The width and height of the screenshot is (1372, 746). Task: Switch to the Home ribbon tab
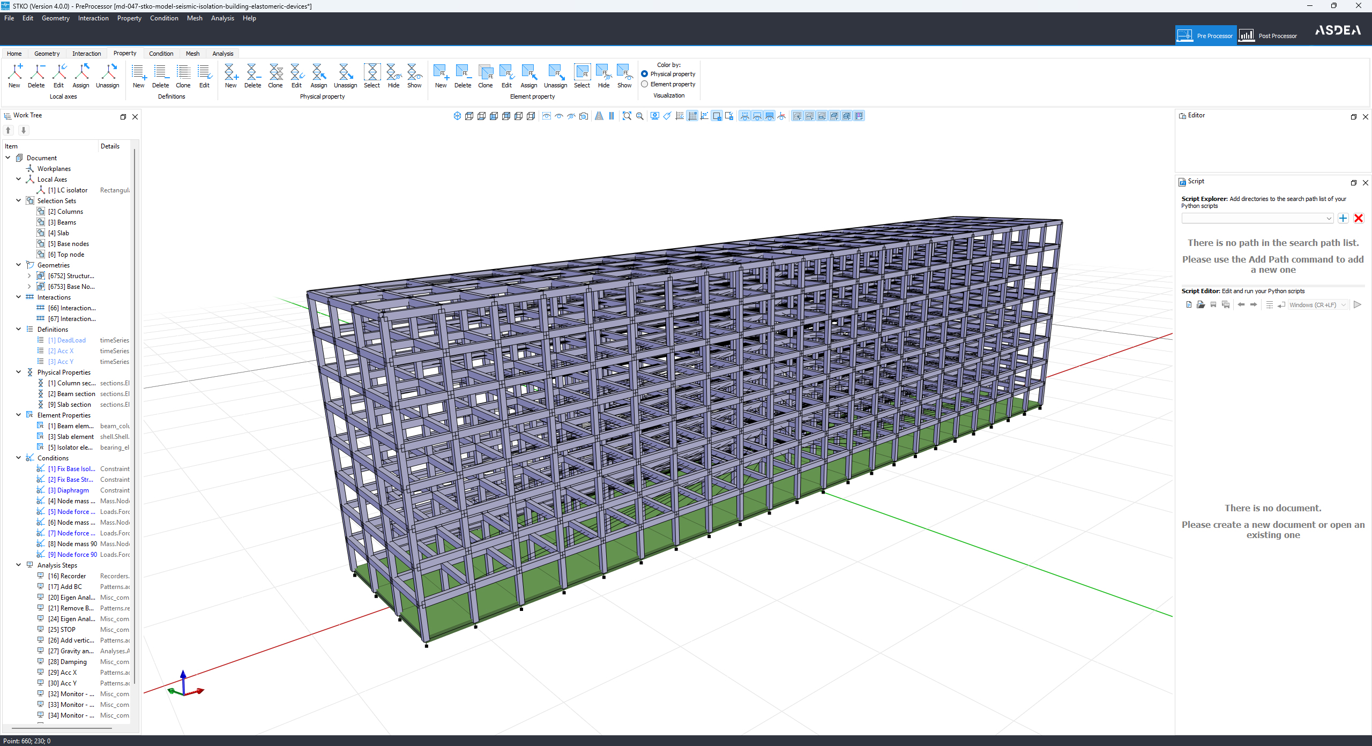click(x=14, y=54)
